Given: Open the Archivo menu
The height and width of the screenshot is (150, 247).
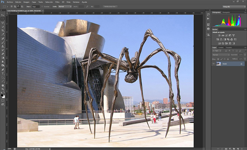Looking at the screenshot, I should [x=10, y=2].
